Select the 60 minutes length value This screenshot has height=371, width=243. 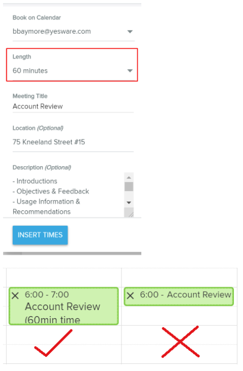30,71
